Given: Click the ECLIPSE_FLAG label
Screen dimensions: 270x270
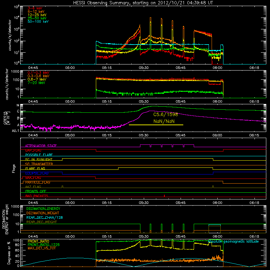Looking at the screenshot, I should coord(37,173).
